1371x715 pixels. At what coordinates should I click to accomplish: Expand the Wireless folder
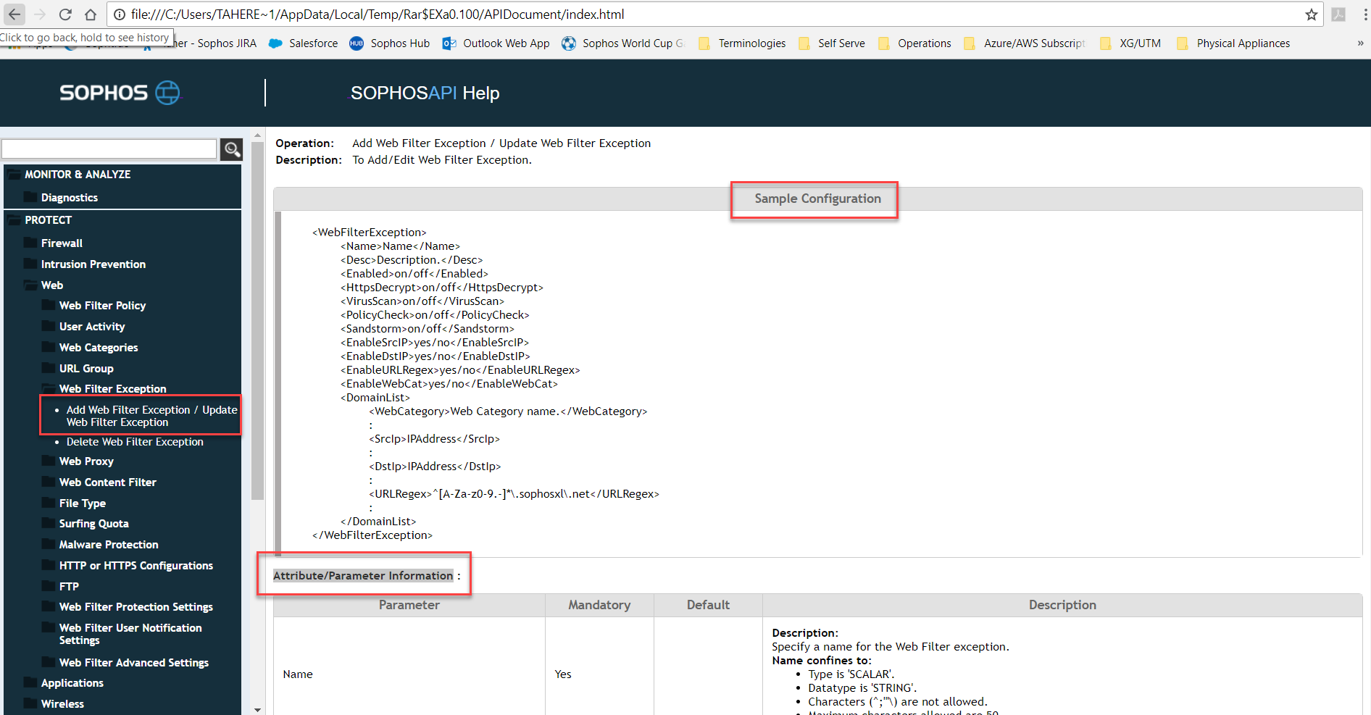click(x=62, y=704)
